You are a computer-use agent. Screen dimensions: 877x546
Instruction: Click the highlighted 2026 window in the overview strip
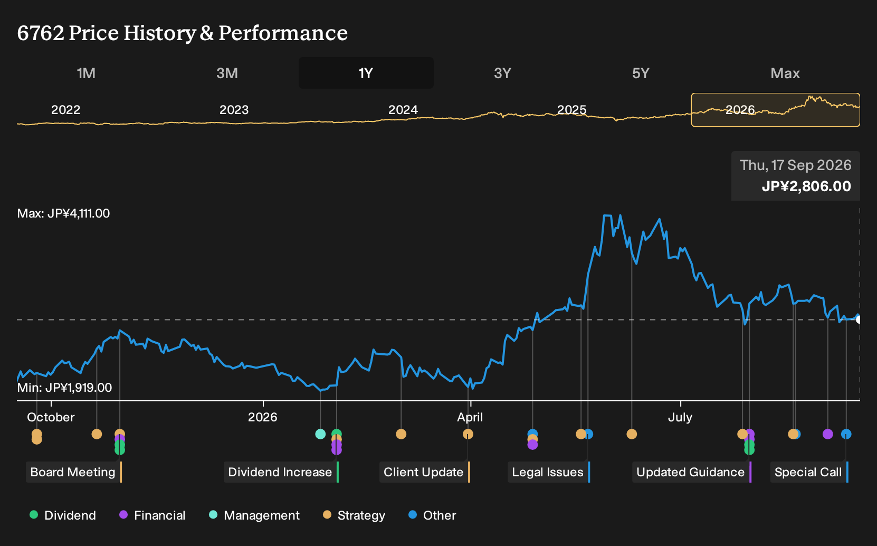pyautogui.click(x=775, y=110)
